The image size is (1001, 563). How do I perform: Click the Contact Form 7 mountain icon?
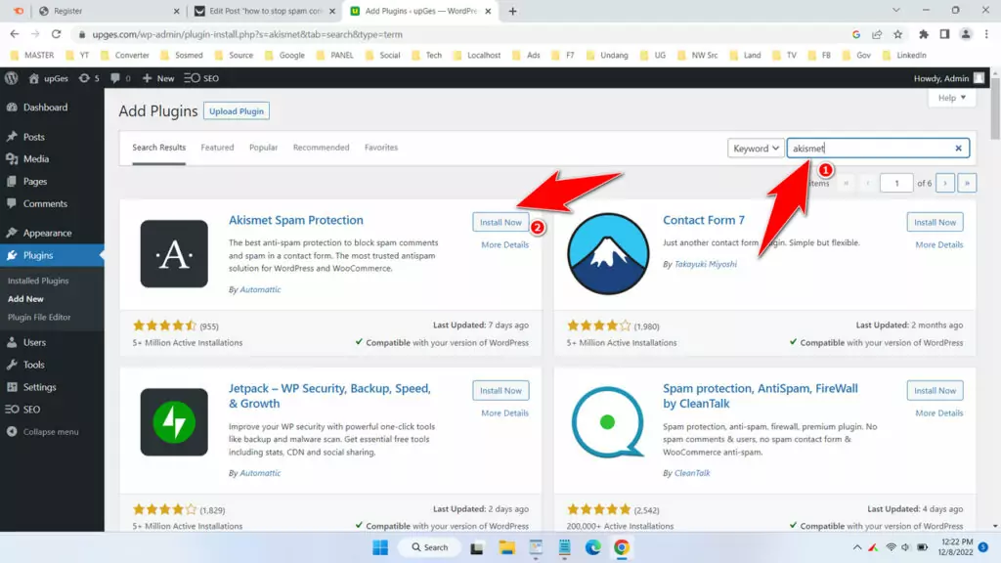point(608,254)
